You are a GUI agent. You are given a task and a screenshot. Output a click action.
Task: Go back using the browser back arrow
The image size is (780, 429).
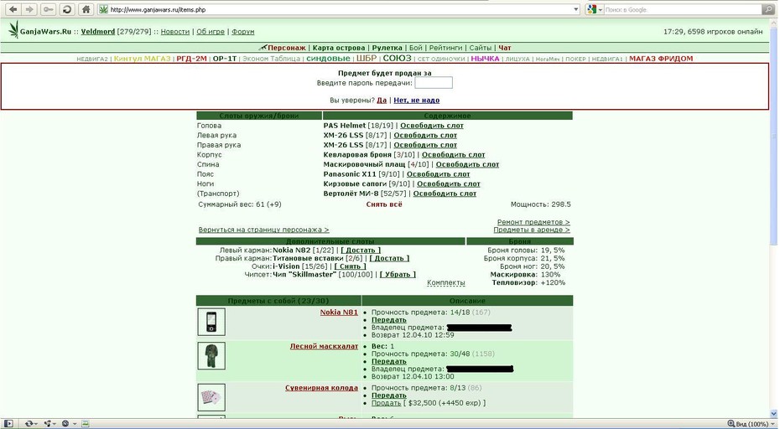(x=13, y=9)
